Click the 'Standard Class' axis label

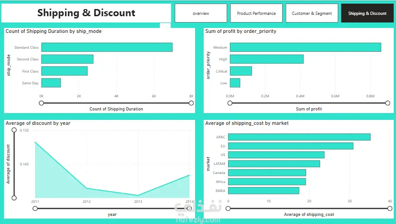tap(26, 47)
